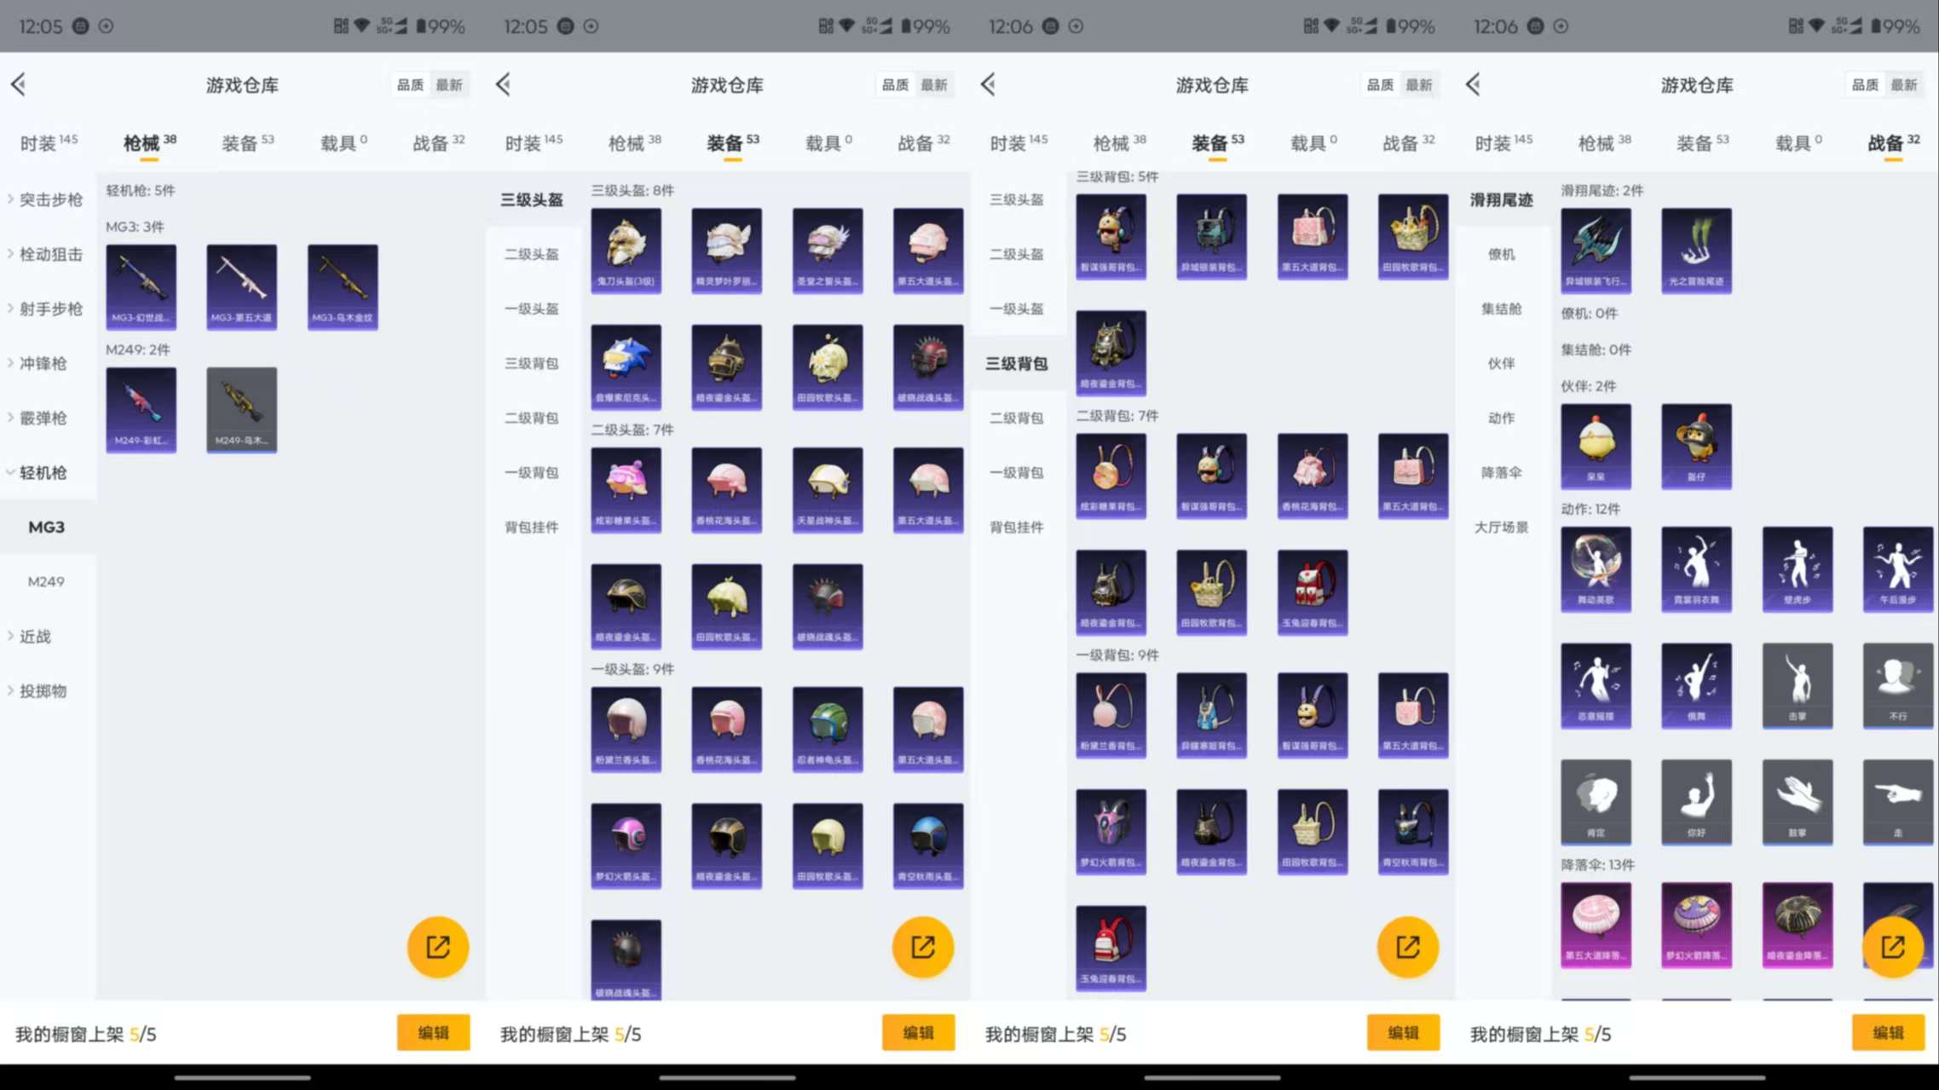
Task: Select the 舞动美歌 dance action icon
Action: click(x=1596, y=569)
